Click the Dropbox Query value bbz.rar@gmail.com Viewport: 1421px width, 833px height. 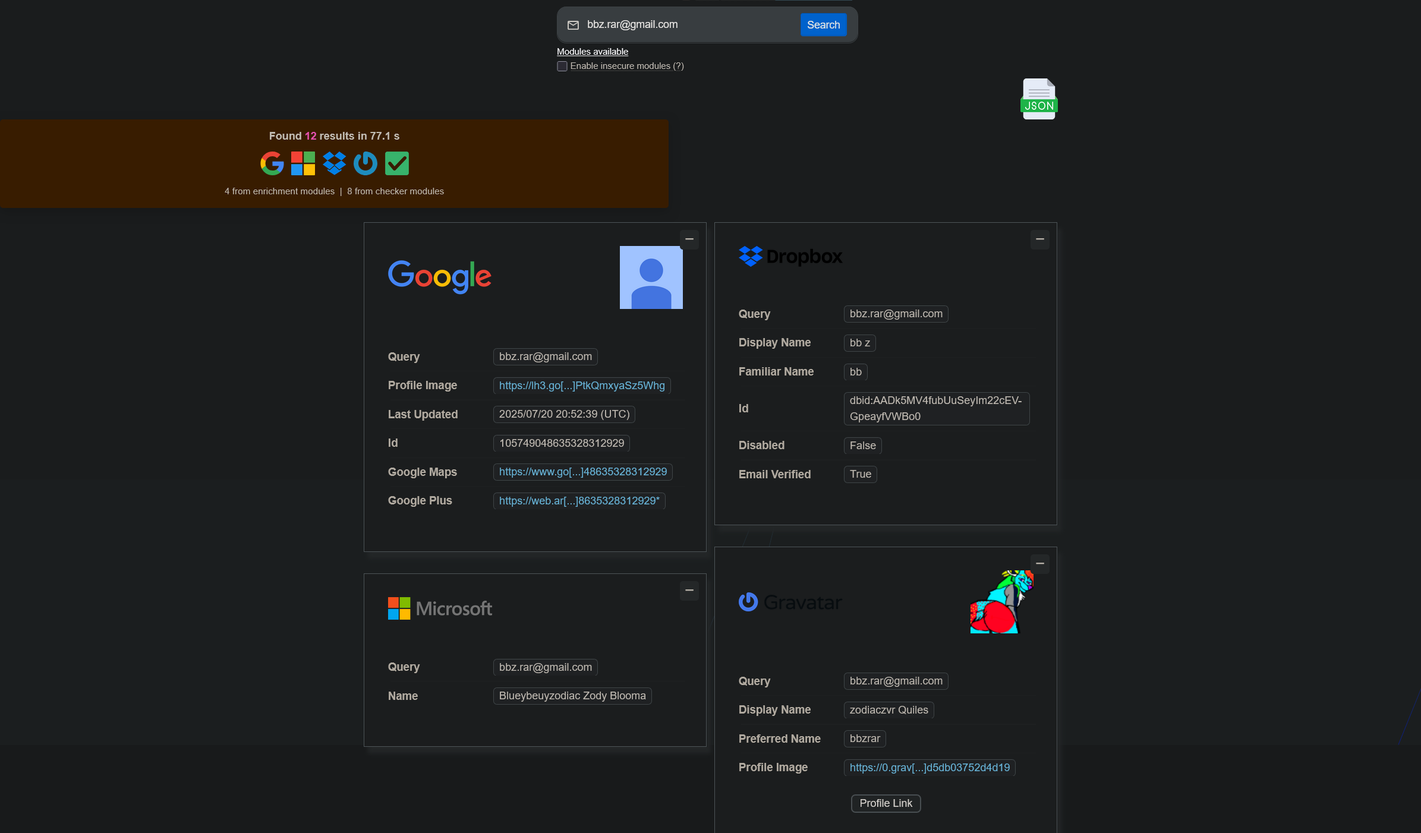point(896,314)
